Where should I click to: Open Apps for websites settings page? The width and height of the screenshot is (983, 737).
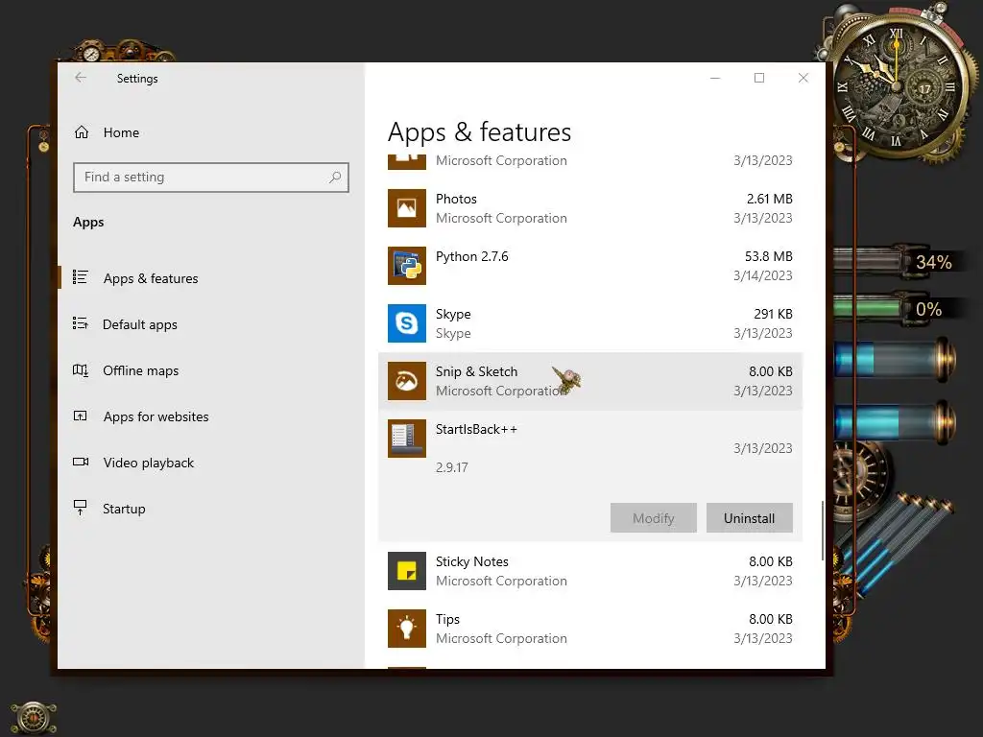pos(156,416)
